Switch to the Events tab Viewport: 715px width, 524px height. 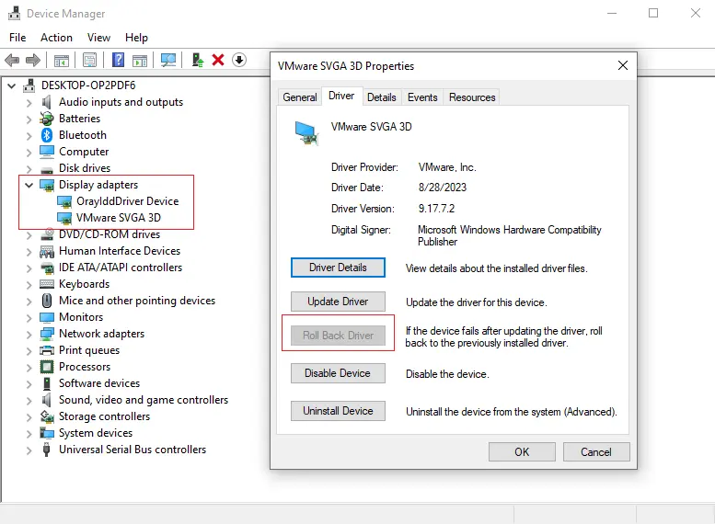pyautogui.click(x=422, y=97)
